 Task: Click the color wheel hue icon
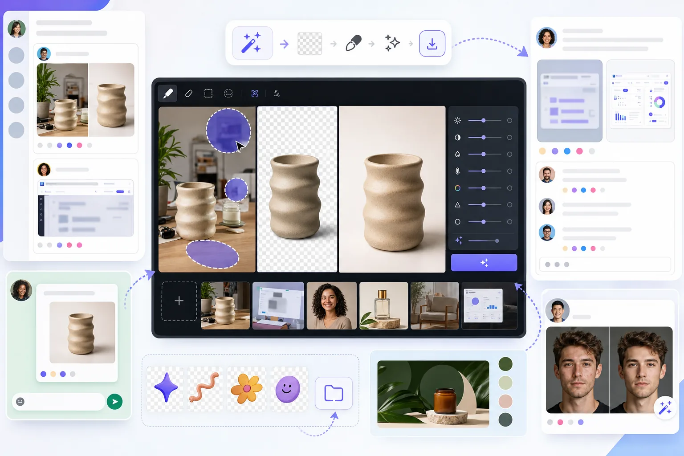[457, 188]
